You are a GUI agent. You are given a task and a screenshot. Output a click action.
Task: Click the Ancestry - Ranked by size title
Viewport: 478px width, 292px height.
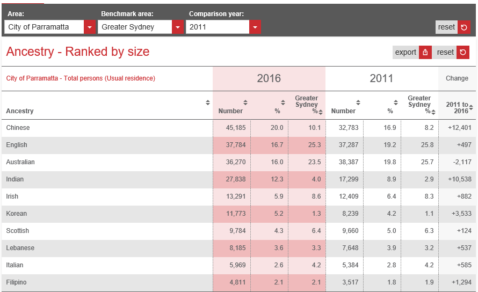pos(78,52)
